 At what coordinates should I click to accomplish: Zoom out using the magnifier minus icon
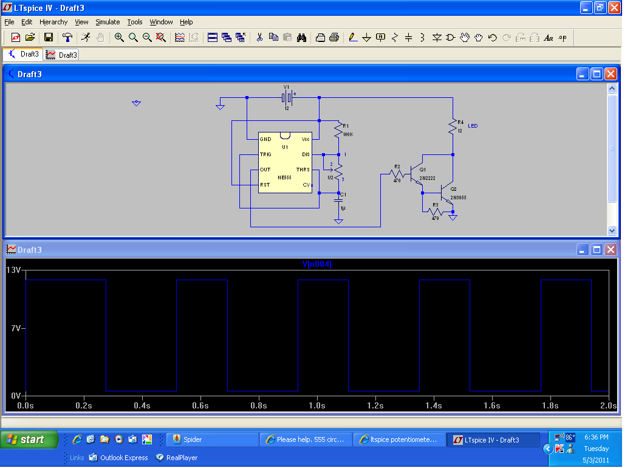(147, 38)
